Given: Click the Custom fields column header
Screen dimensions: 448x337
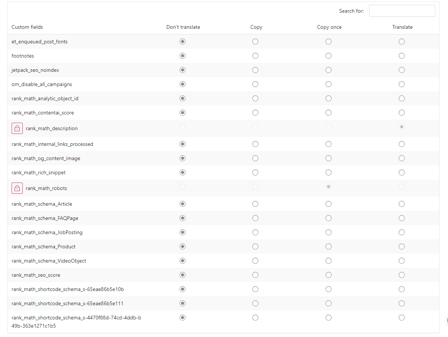Looking at the screenshot, I should pyautogui.click(x=27, y=27).
